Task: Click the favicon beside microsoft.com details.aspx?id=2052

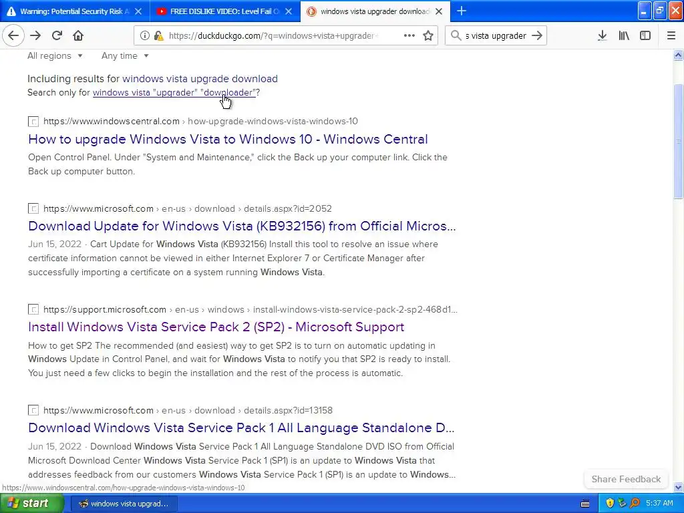Action: 33,208
